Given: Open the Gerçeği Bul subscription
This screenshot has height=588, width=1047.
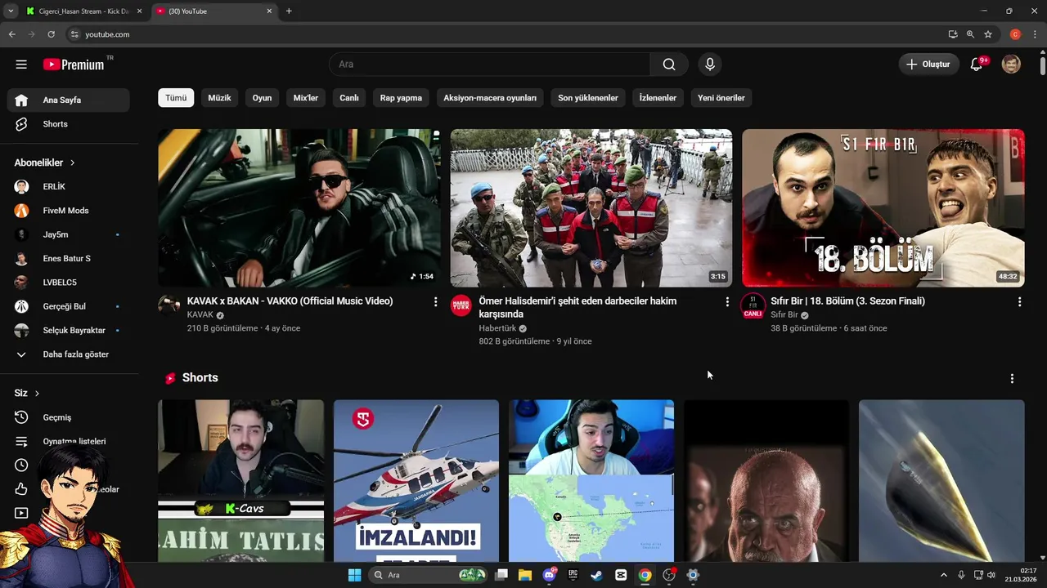Looking at the screenshot, I should pyautogui.click(x=69, y=306).
